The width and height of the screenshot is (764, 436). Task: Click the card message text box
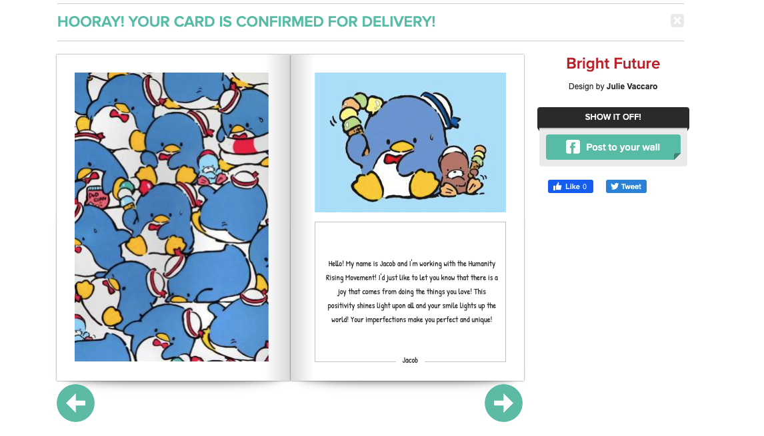(410, 292)
